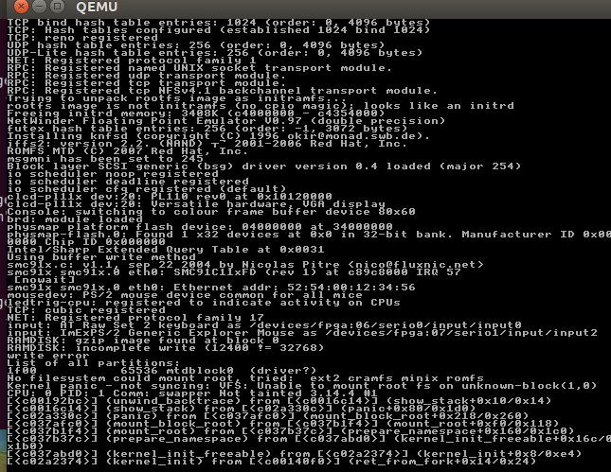Minimize the QEMU window

coord(40,7)
